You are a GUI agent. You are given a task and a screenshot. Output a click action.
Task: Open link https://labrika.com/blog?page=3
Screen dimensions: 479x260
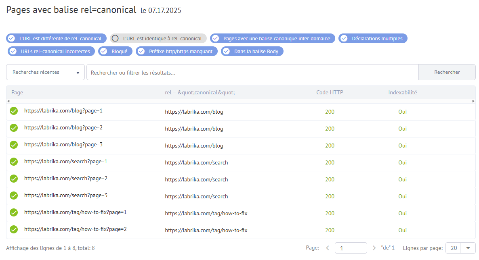point(63,144)
